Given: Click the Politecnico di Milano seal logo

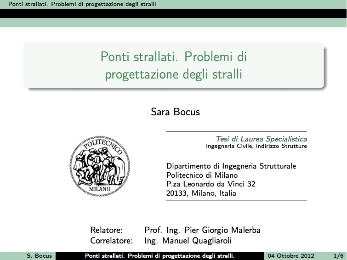Looking at the screenshot, I should tap(100, 166).
